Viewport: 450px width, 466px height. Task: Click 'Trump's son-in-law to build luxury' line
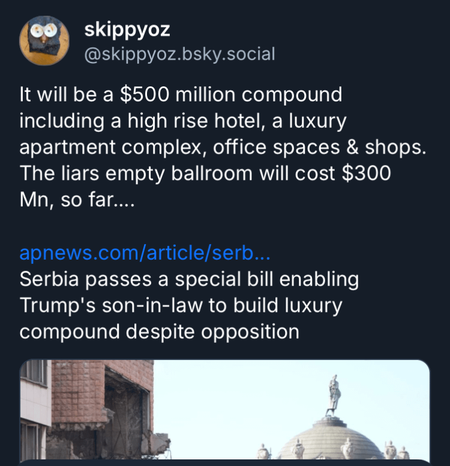[181, 305]
